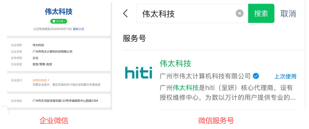Go back using the left chevron arrow
The width and height of the screenshot is (309, 129).
click(125, 14)
